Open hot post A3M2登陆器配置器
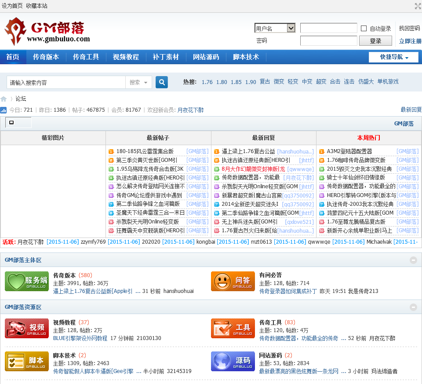 coord(349,151)
